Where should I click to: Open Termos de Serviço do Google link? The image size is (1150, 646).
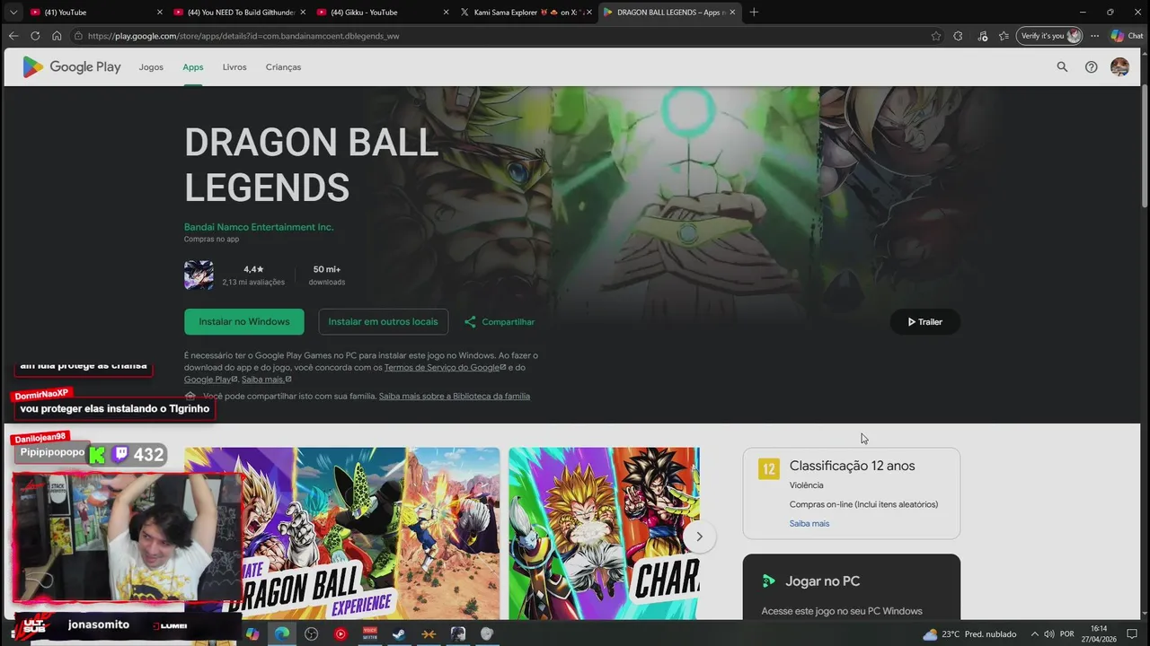(445, 368)
